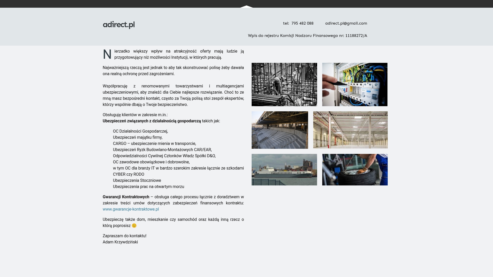Viewport: 493px width, 277px height.
Task: Click the smiley face emoji
Action: point(134,226)
